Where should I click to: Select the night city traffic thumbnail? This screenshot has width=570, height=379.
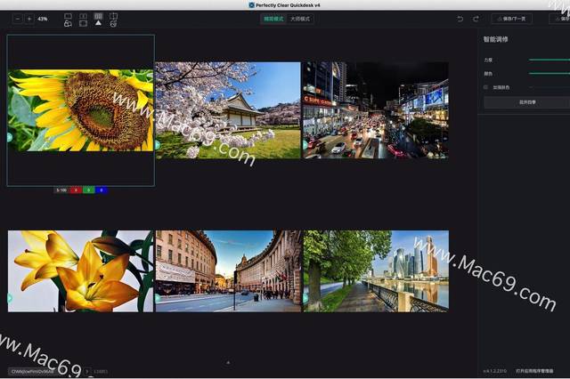click(376, 110)
